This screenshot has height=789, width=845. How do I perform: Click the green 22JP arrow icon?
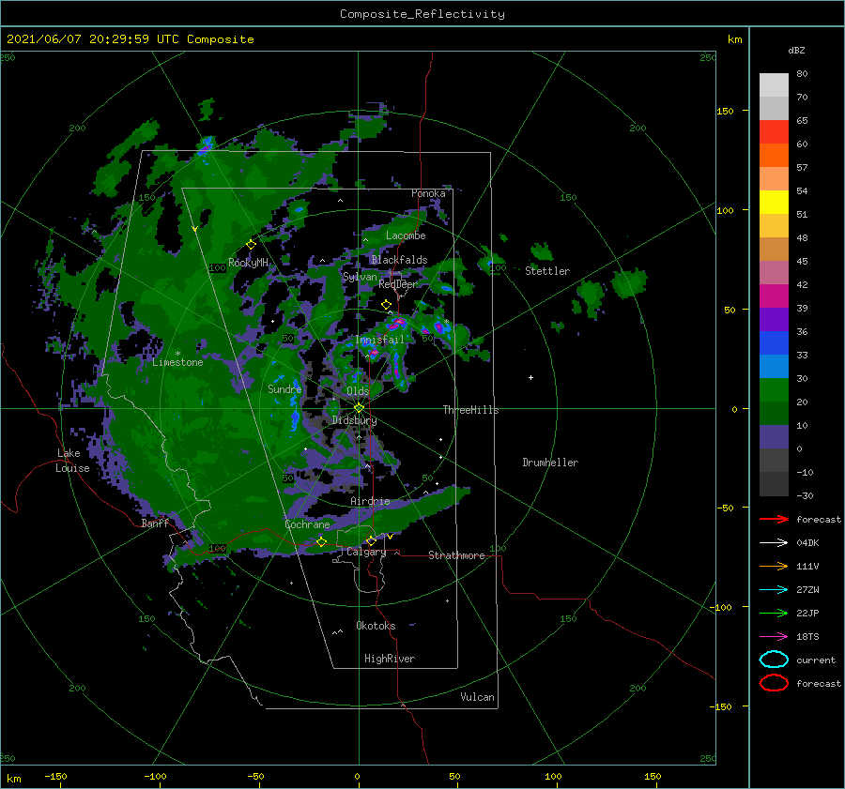774,613
